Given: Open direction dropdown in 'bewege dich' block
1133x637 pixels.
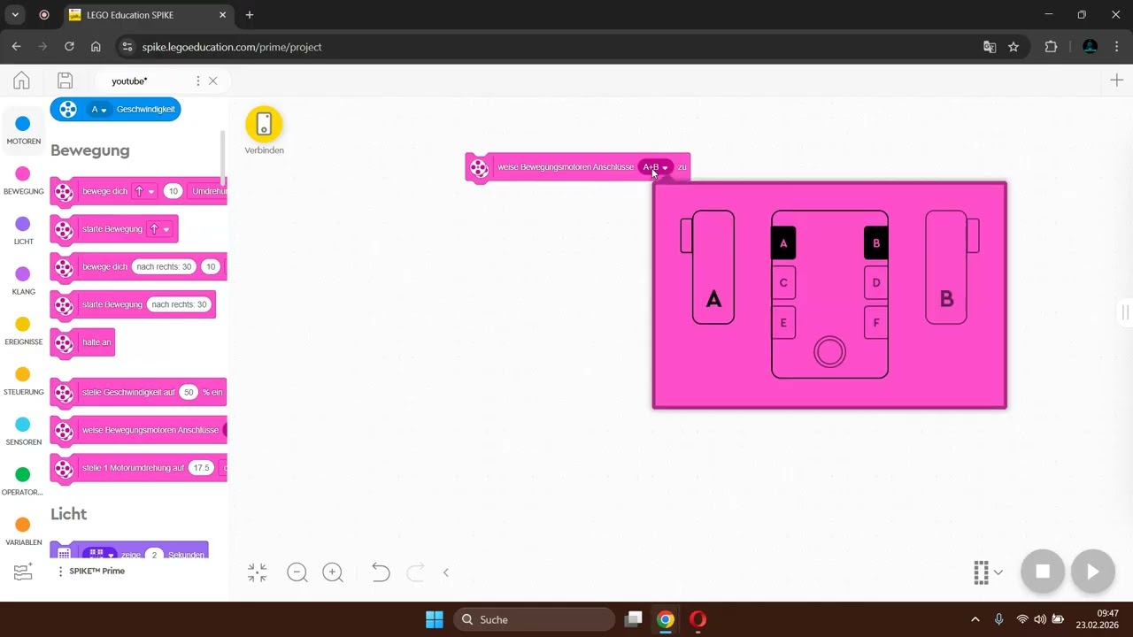Looking at the screenshot, I should point(144,191).
